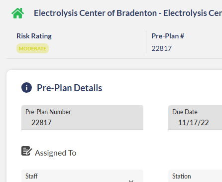Click the 11/17/22 due date value
The image size is (222, 182).
click(194, 123)
